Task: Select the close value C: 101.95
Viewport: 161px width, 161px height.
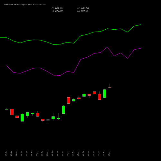Action: (x=57, y=8)
